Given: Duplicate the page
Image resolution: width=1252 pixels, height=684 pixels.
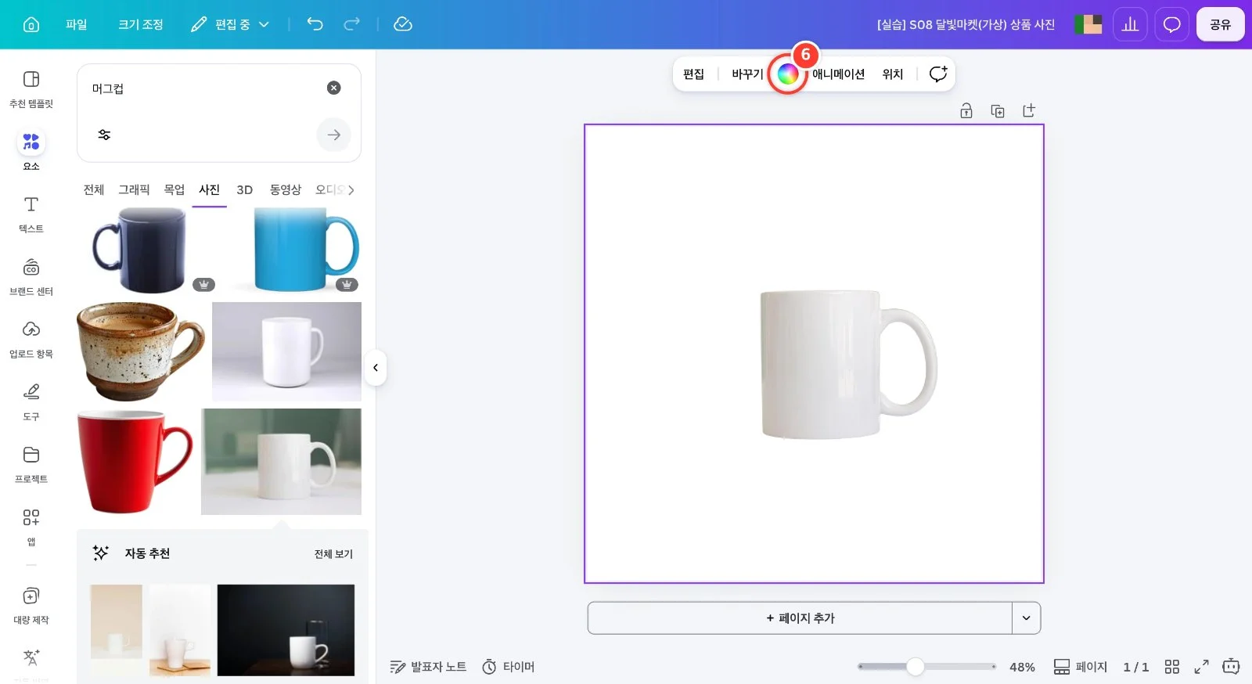Looking at the screenshot, I should click(x=998, y=110).
